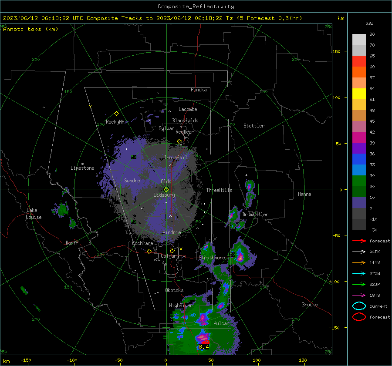Click the Olds town label
This screenshot has height=366, width=392.
166,181
